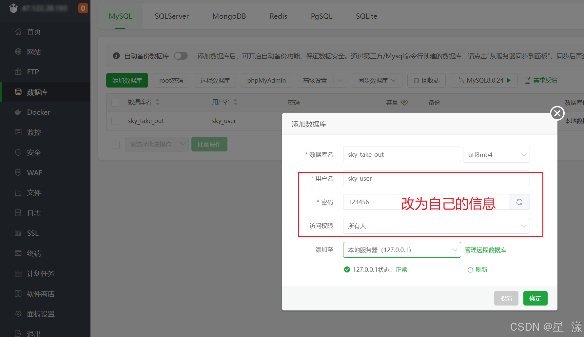This screenshot has width=584, height=337.
Task: Switch to the PgSQL tab
Action: (321, 16)
